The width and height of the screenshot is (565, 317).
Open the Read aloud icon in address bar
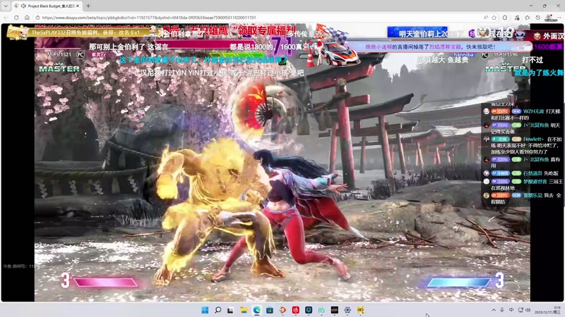pos(486,17)
